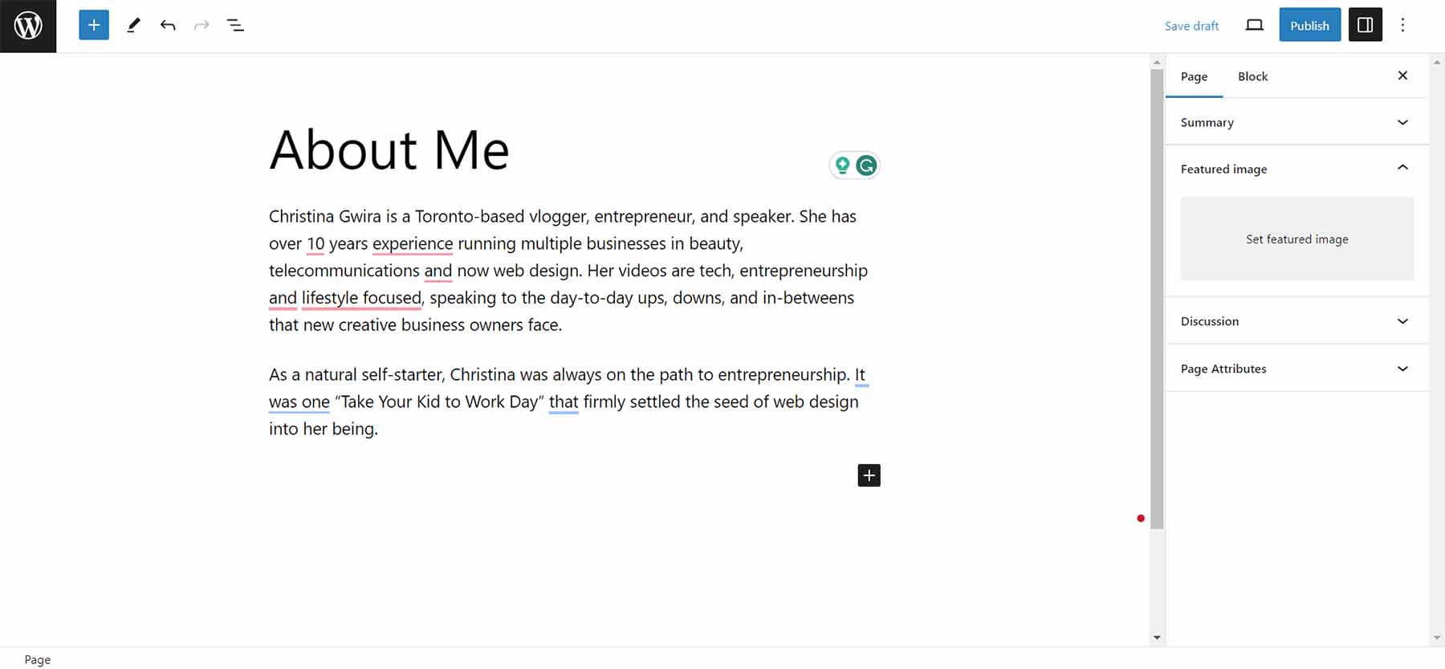The width and height of the screenshot is (1445, 669).
Task: Expand the Summary panel
Action: [1296, 122]
